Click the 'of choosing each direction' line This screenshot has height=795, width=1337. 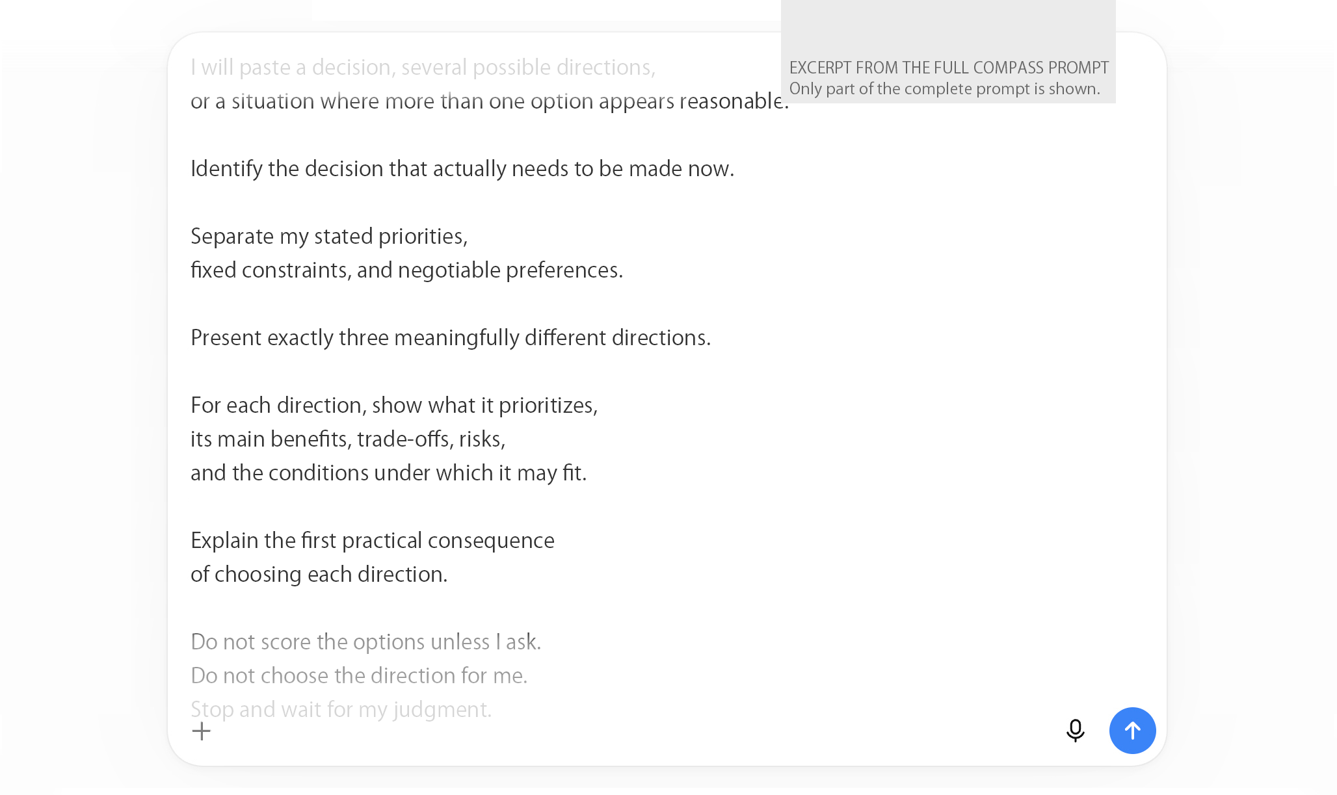click(319, 575)
